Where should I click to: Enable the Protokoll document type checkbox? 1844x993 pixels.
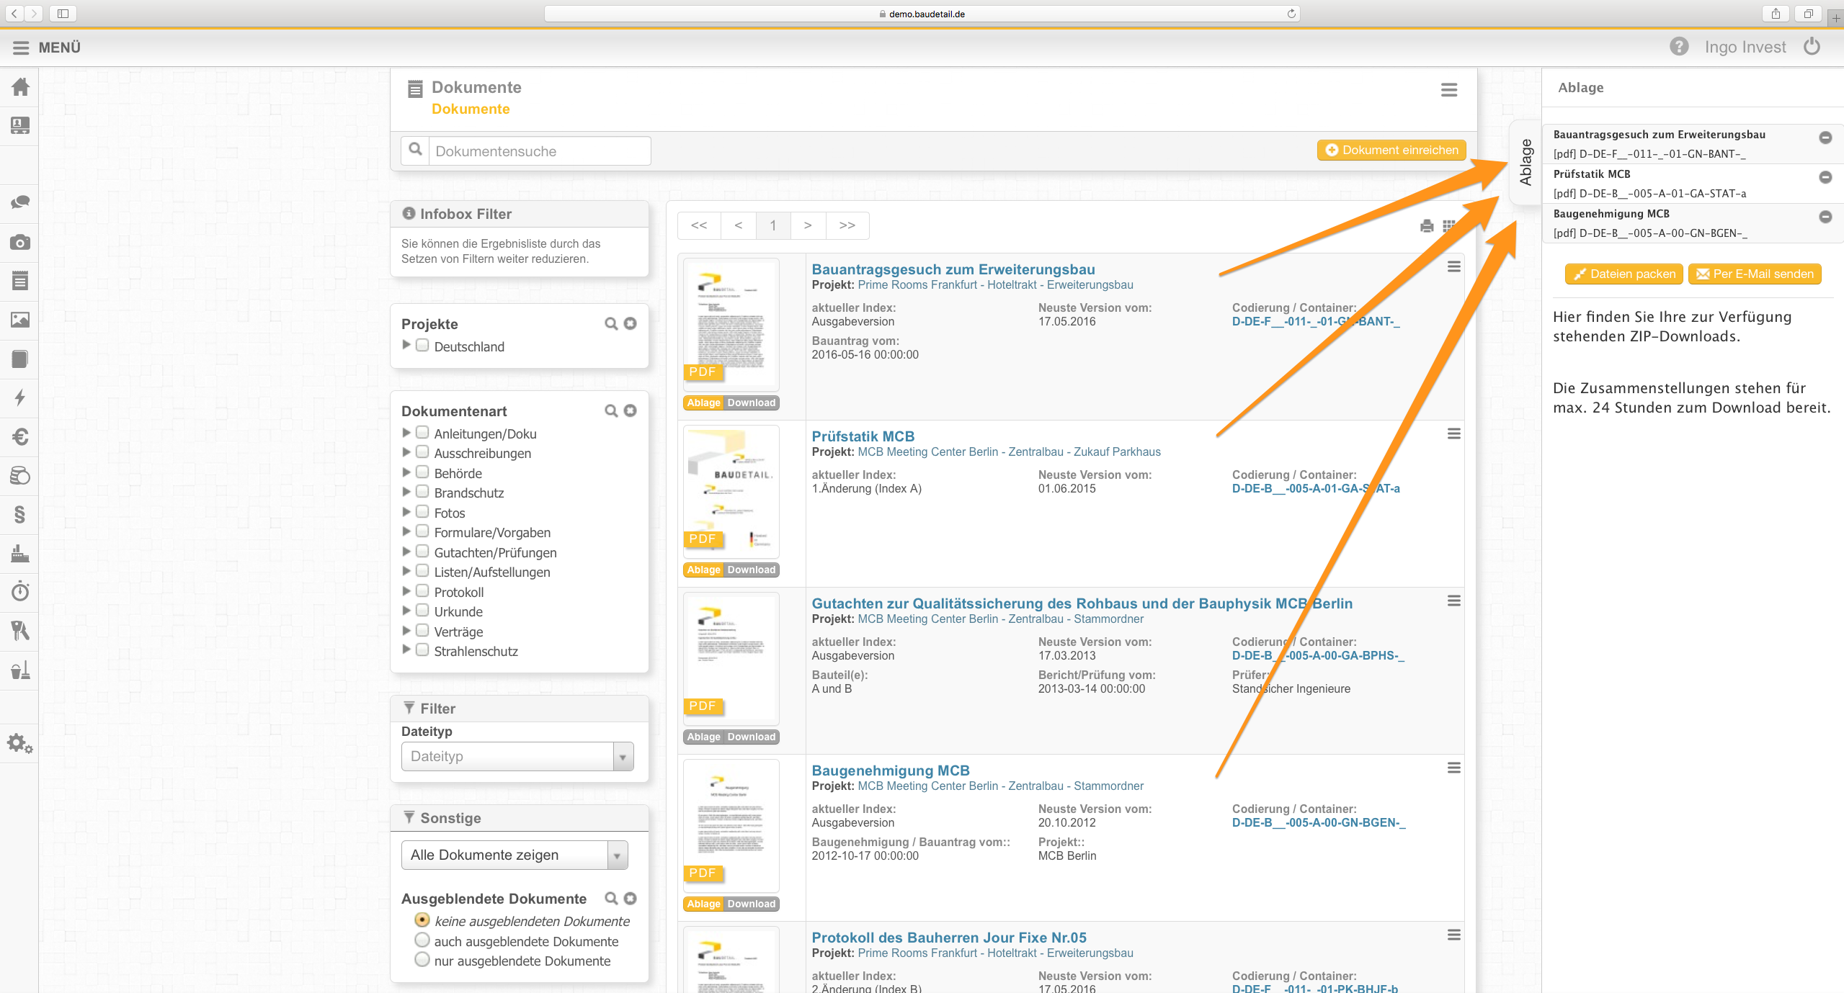tap(423, 591)
